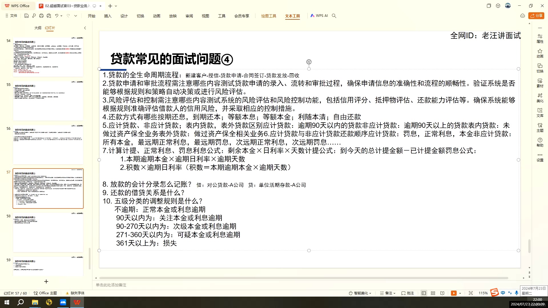Open 设置 settings in right sidebar
548x308 pixels.
pyautogui.click(x=540, y=157)
